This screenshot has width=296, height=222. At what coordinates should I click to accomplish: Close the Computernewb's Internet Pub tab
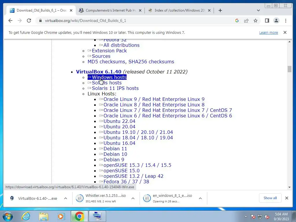coord(140,10)
